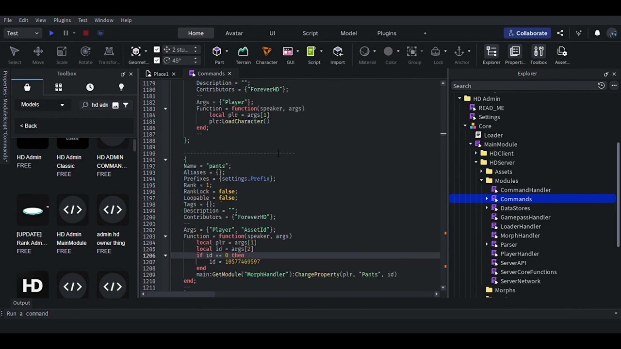This screenshot has width=621, height=349.
Task: Collapse code fold at line 1203
Action: click(x=165, y=236)
